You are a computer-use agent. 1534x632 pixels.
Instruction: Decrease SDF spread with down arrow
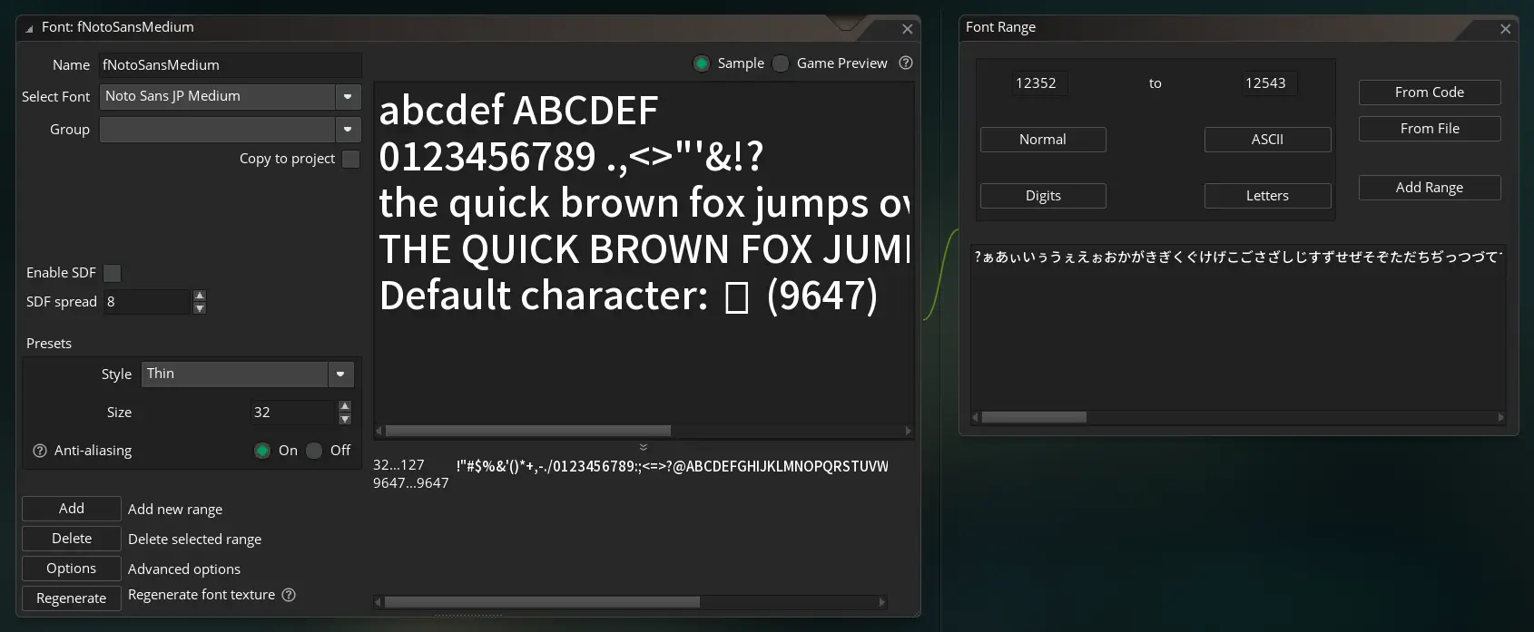[x=200, y=308]
